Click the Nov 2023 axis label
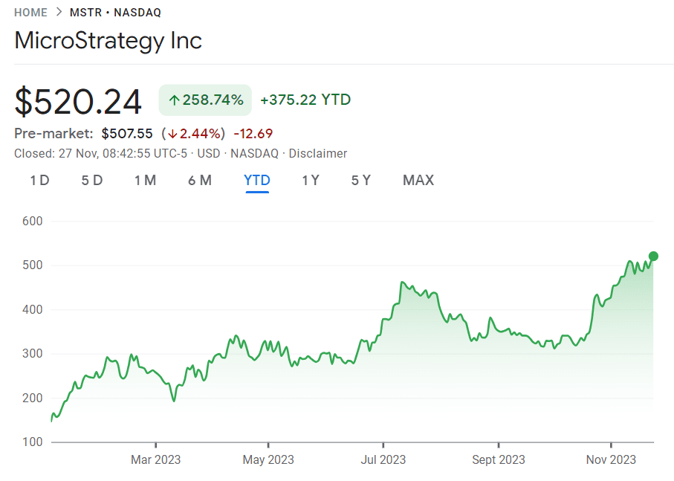674x481 pixels. [x=611, y=459]
